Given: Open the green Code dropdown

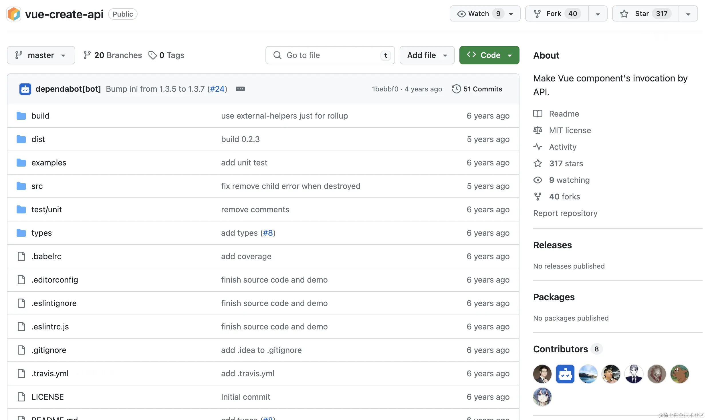Looking at the screenshot, I should pyautogui.click(x=489, y=55).
